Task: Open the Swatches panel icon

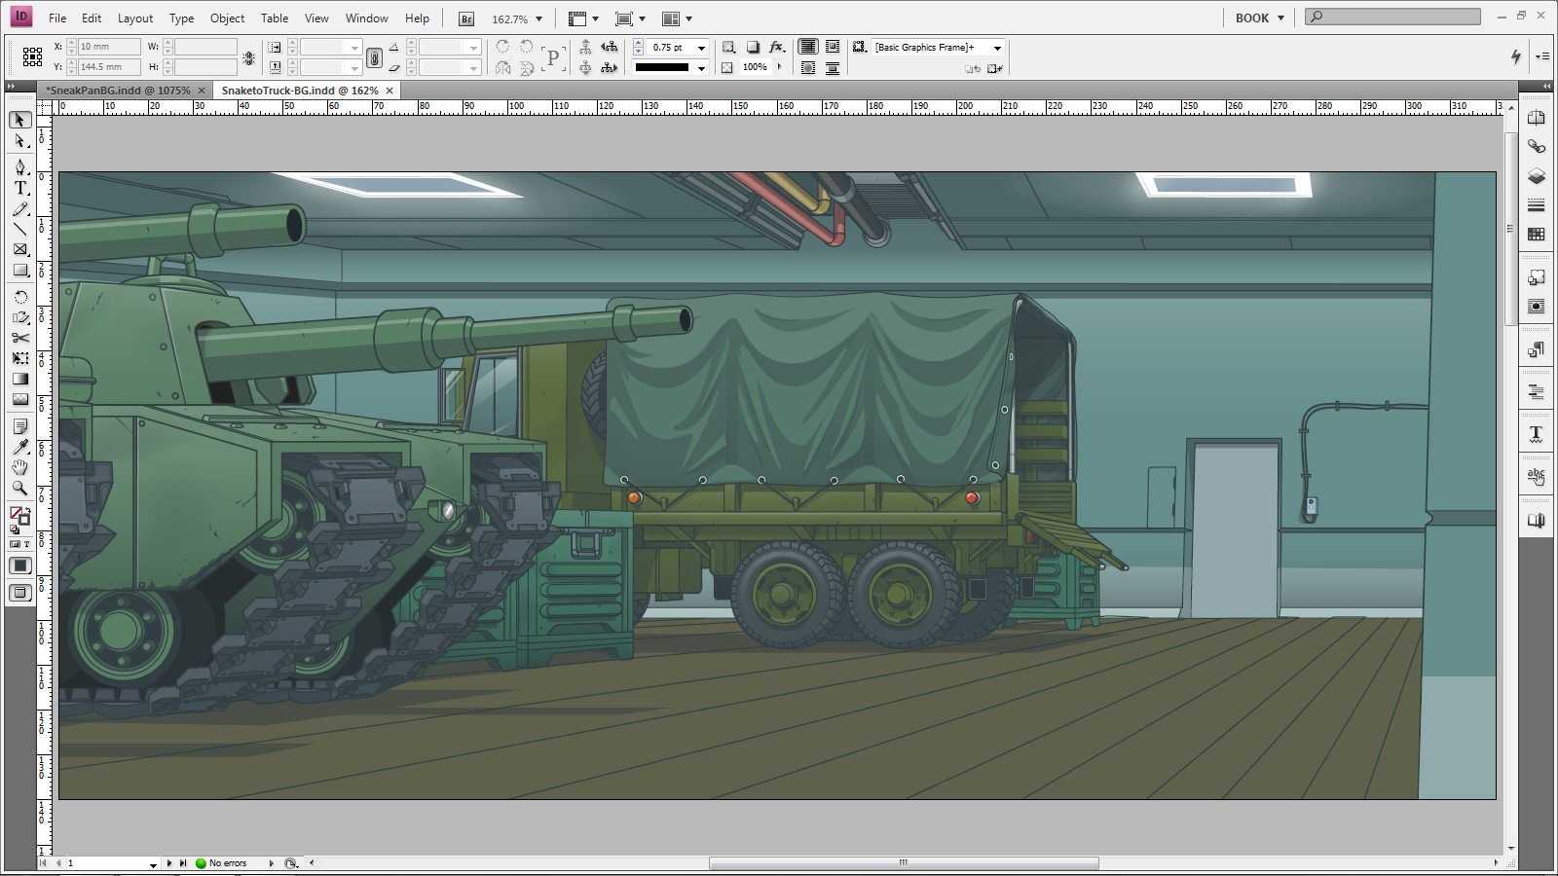Action: 1537,235
